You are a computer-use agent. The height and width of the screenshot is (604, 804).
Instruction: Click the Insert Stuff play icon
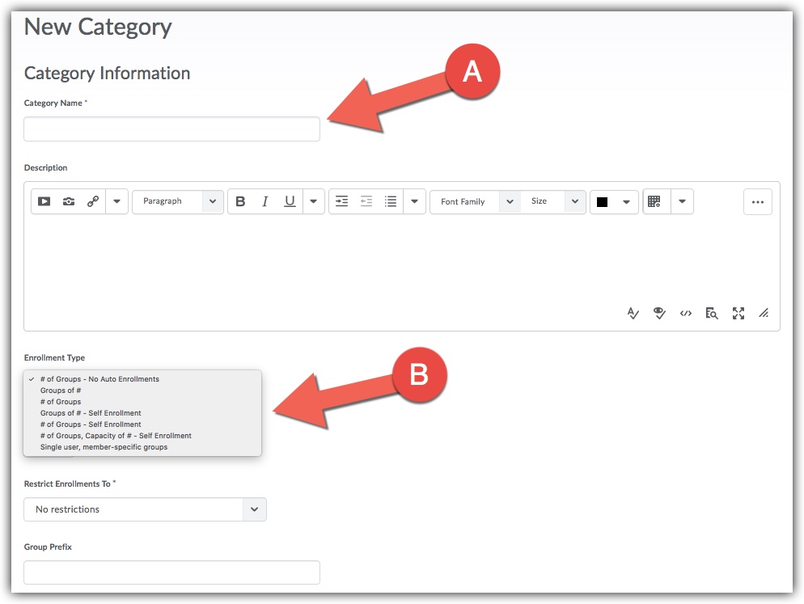pyautogui.click(x=44, y=201)
